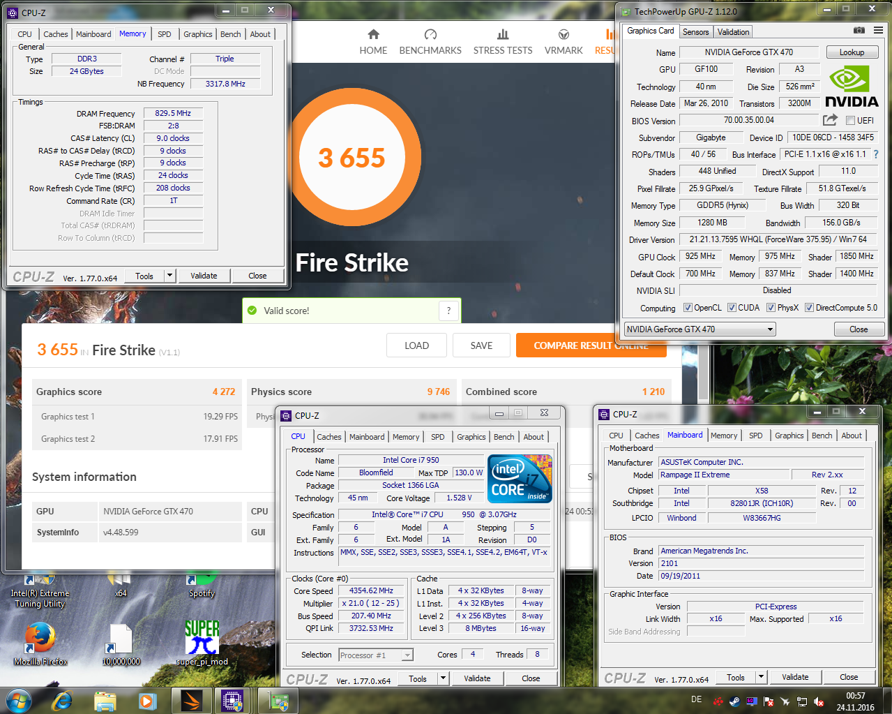Click the Intel Core i7 logo badge
Image resolution: width=892 pixels, height=714 pixels.
[x=520, y=479]
